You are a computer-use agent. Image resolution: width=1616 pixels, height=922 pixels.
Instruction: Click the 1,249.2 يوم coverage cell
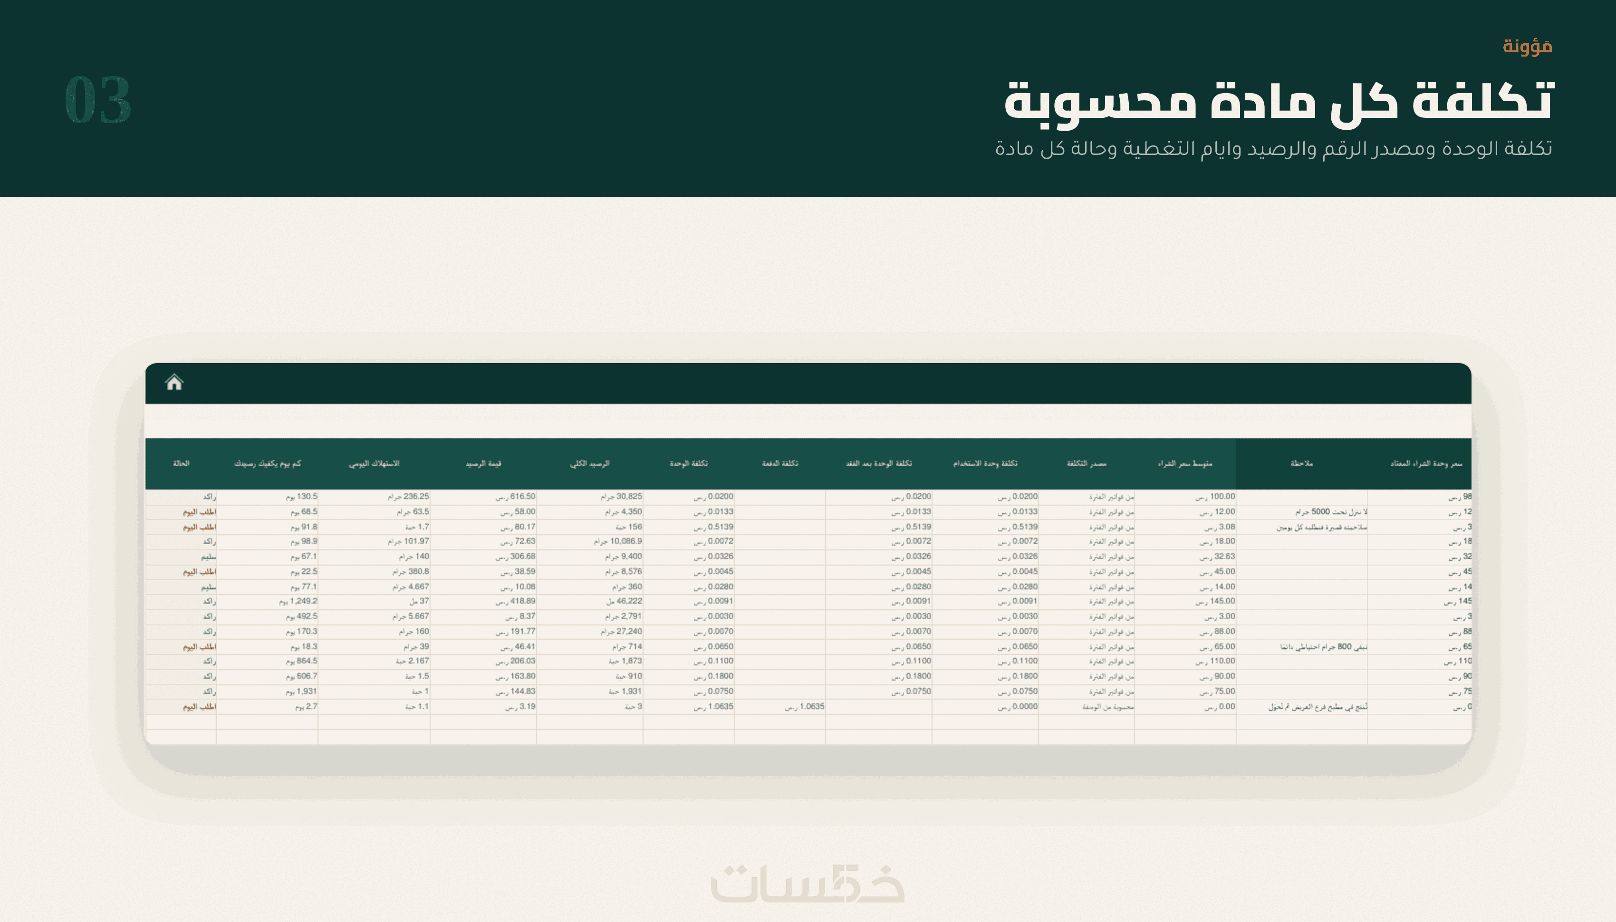click(267, 602)
